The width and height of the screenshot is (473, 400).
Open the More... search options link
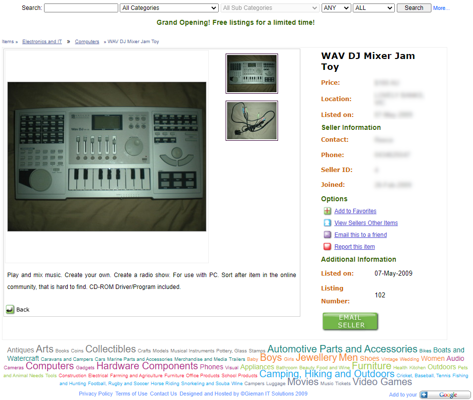(441, 8)
